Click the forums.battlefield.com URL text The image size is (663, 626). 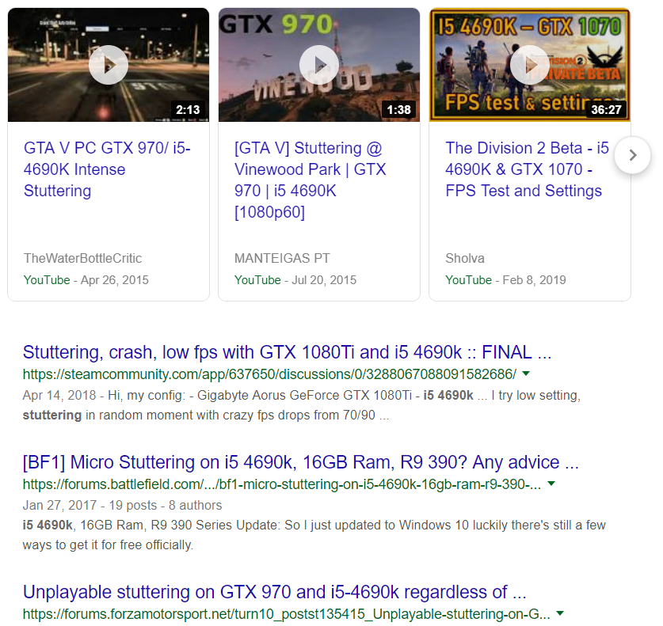[282, 484]
